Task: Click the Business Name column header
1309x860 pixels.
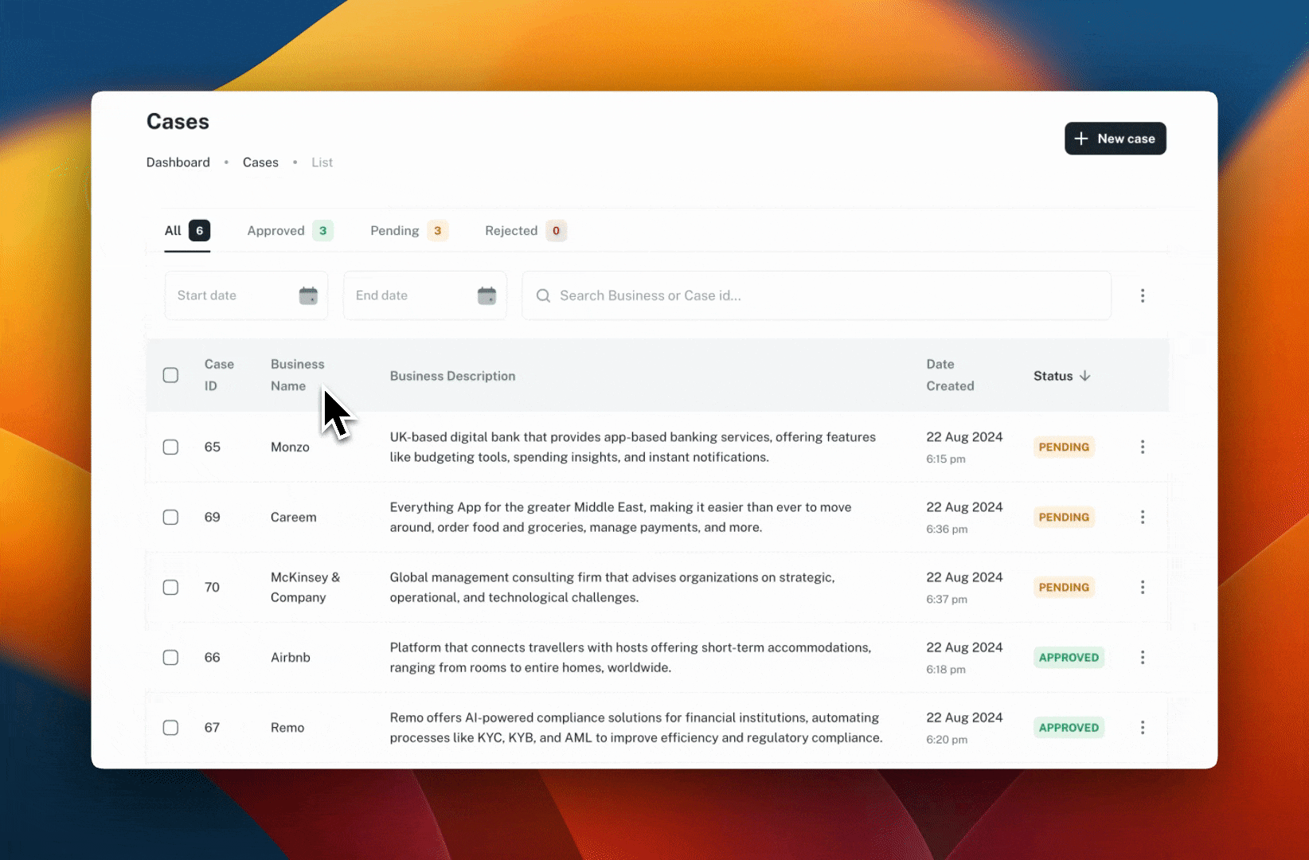Action: point(297,375)
